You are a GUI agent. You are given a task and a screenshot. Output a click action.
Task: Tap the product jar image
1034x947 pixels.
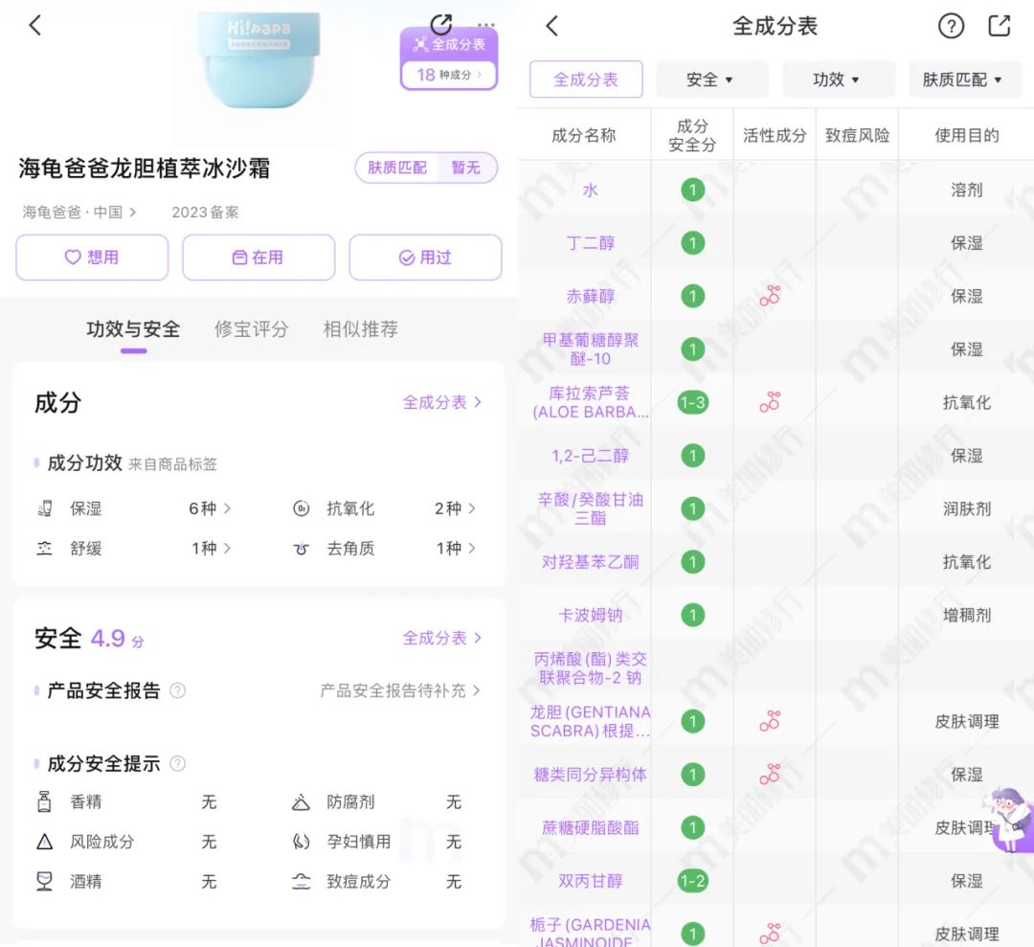258,60
